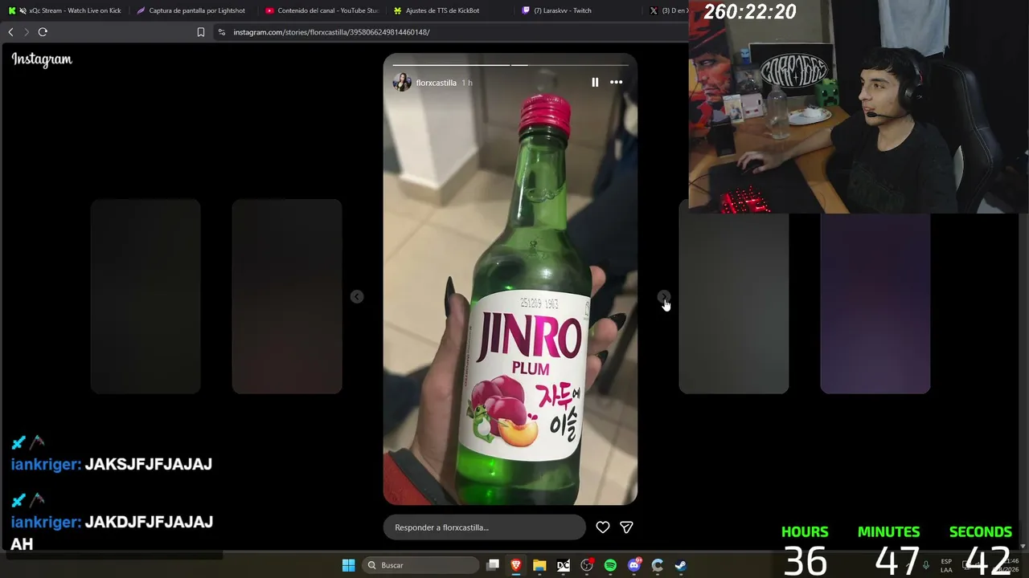The height and width of the screenshot is (578, 1029).
Task: Like the story with the heart icon
Action: click(x=602, y=527)
